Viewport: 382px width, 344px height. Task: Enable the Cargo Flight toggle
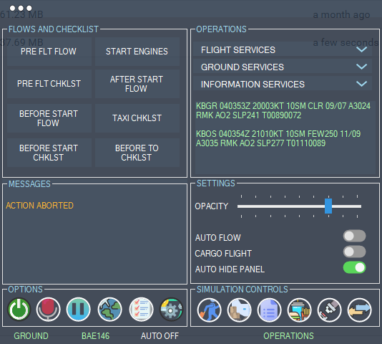(354, 252)
